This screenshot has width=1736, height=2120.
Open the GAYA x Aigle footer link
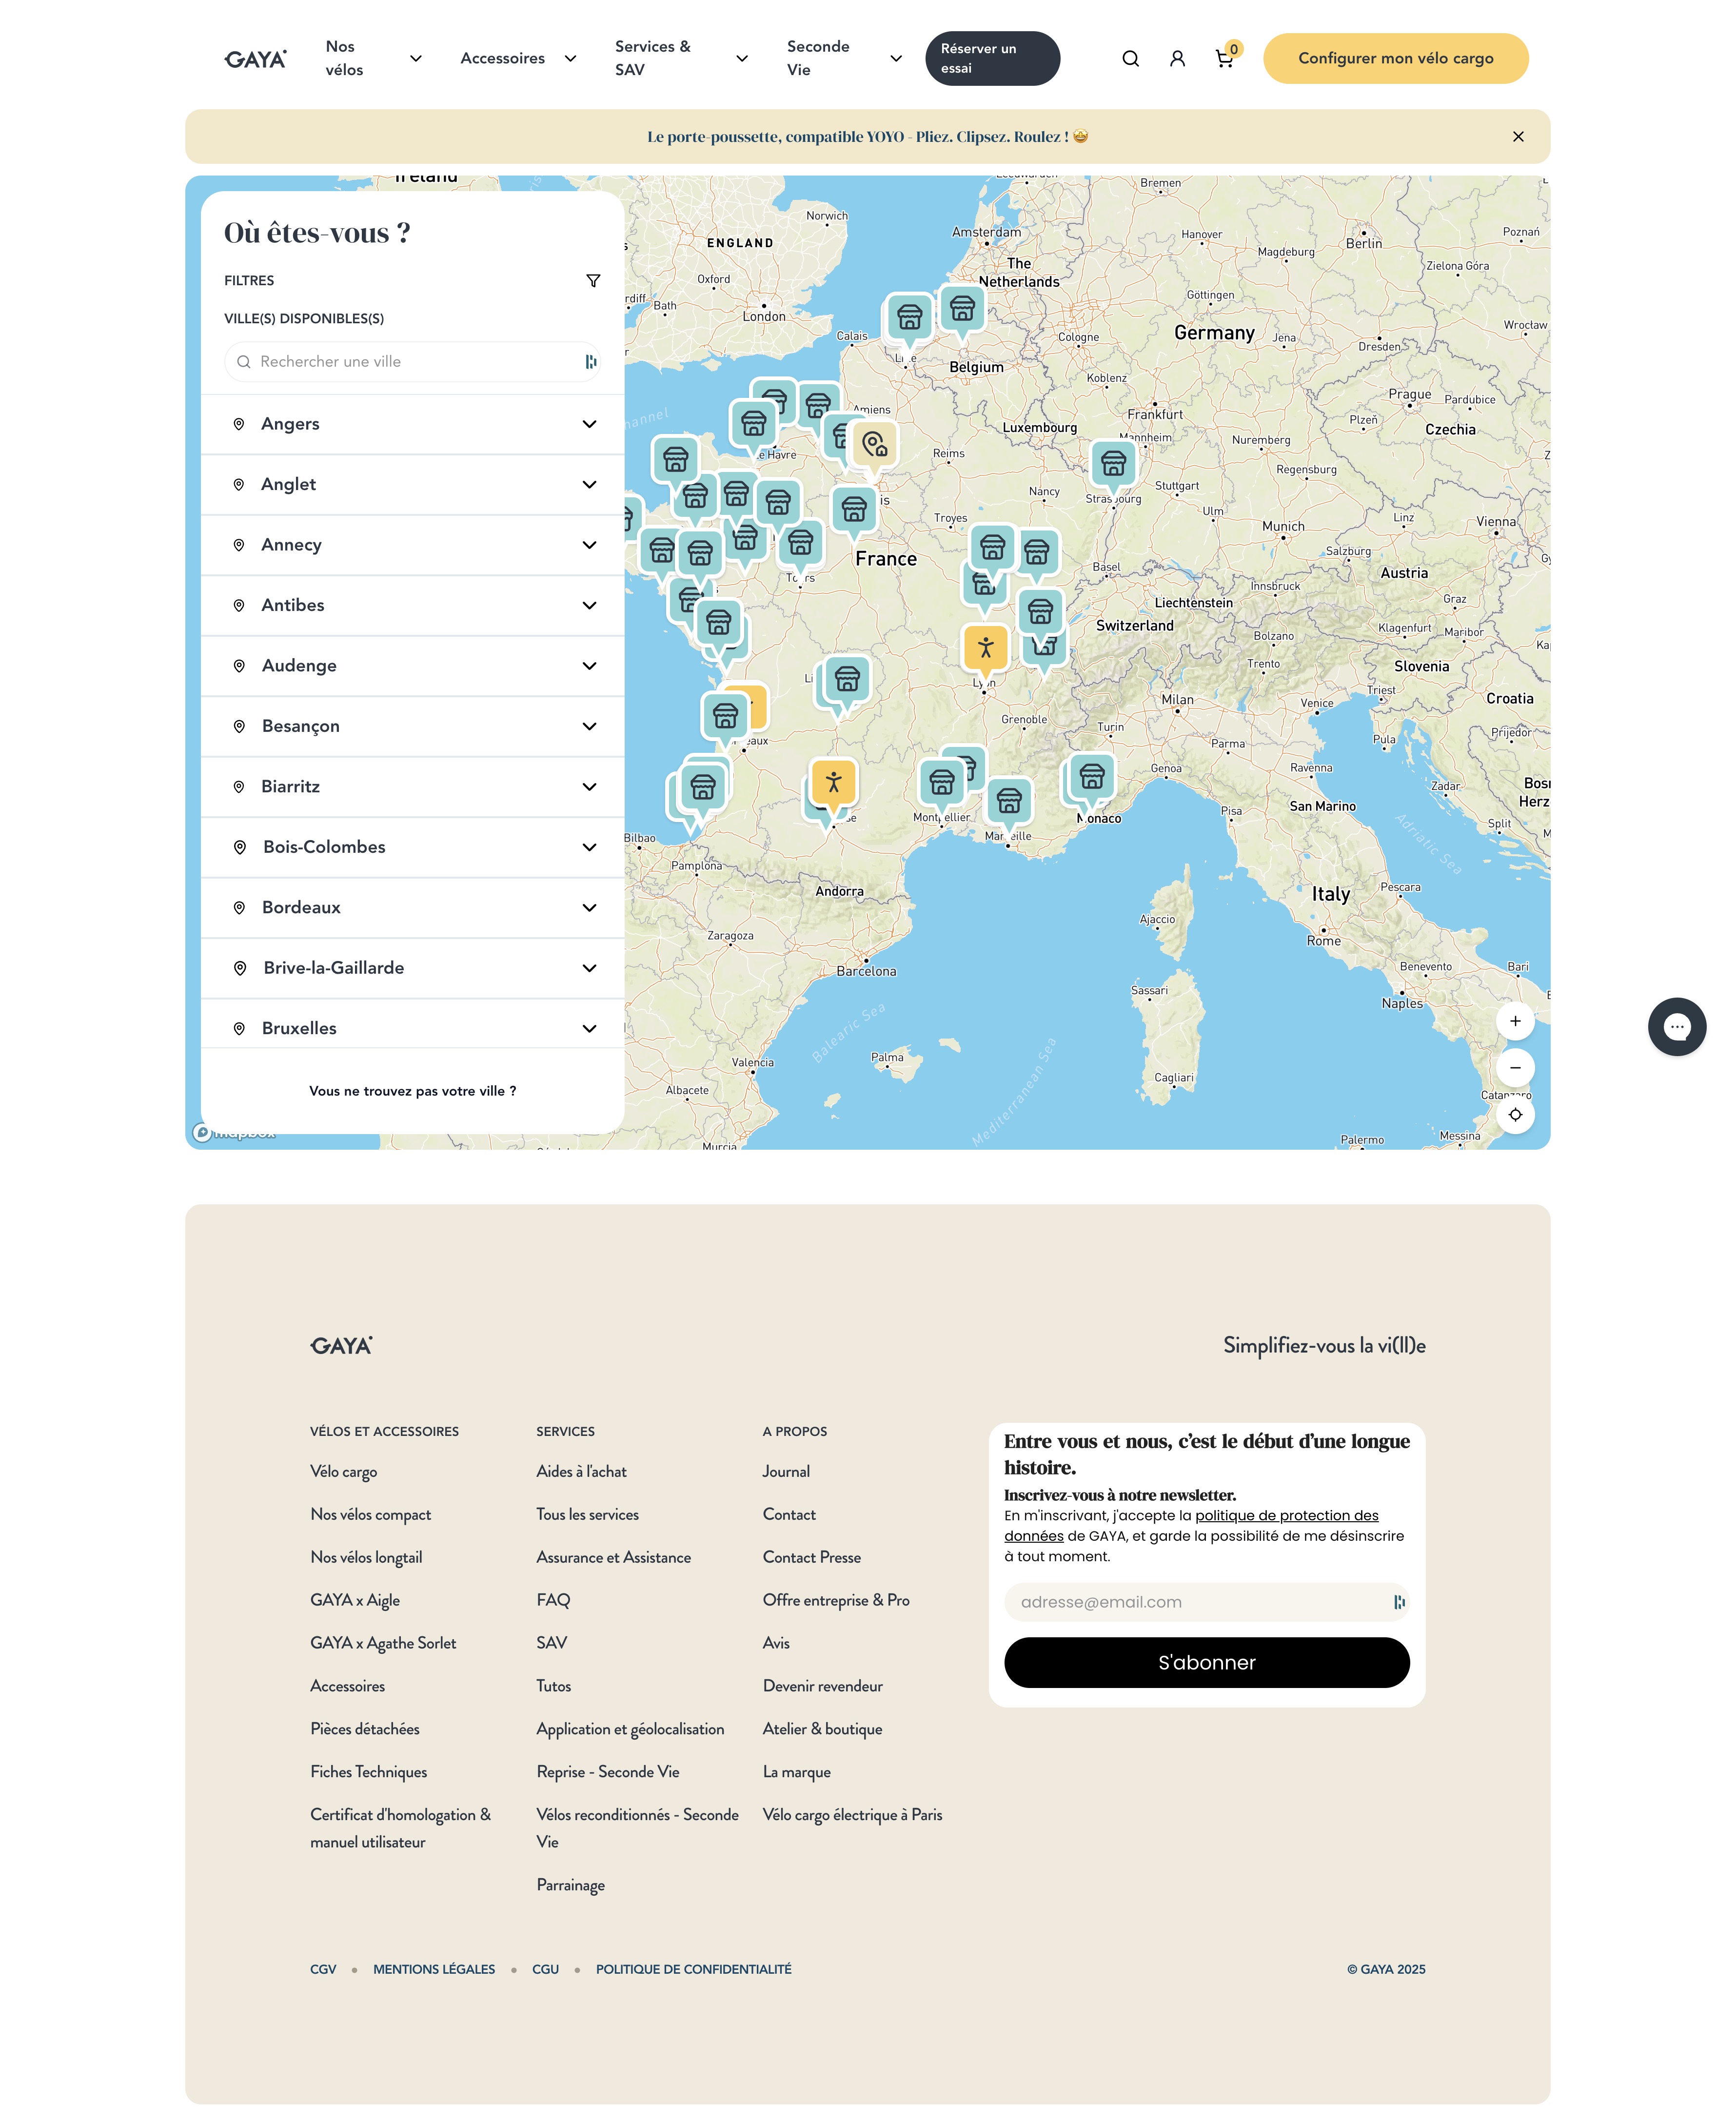(x=354, y=1600)
